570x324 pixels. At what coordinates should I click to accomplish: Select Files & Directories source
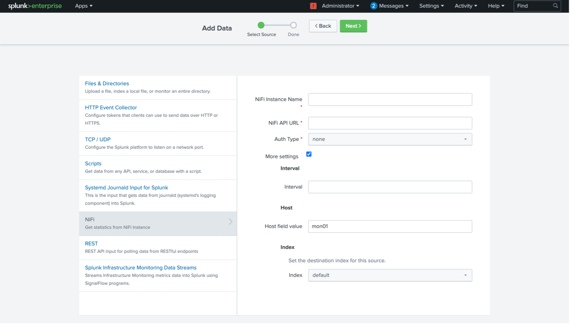[x=107, y=84]
